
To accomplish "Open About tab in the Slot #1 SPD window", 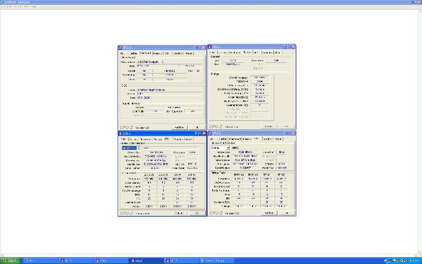I will (x=189, y=139).
